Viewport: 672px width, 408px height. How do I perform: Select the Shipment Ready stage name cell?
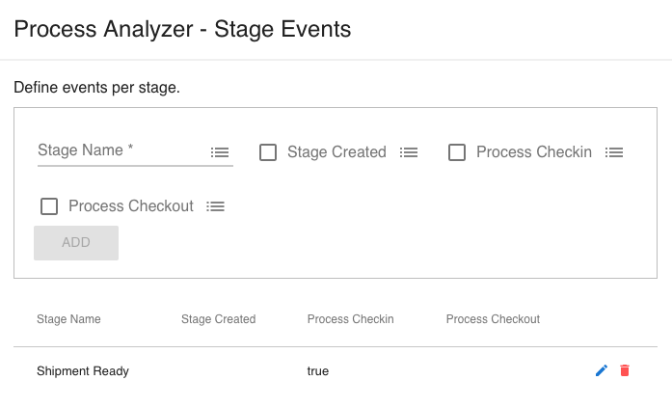pyautogui.click(x=83, y=371)
